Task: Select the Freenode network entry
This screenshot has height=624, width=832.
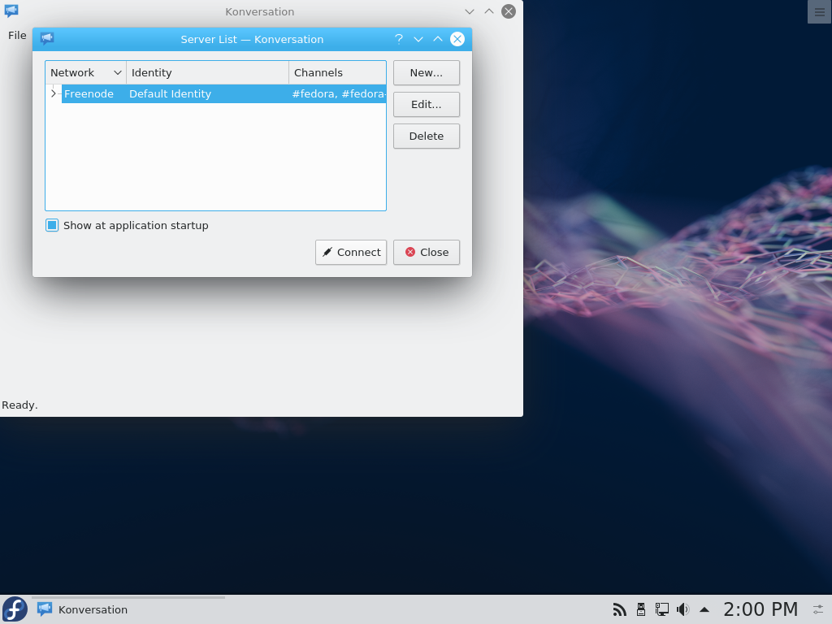Action: [x=89, y=94]
